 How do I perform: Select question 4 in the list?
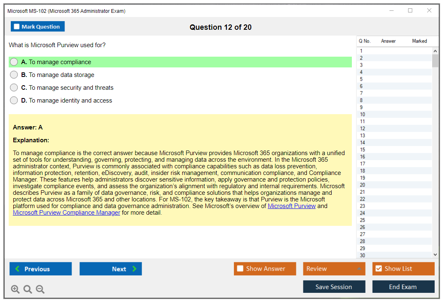[x=394, y=72]
